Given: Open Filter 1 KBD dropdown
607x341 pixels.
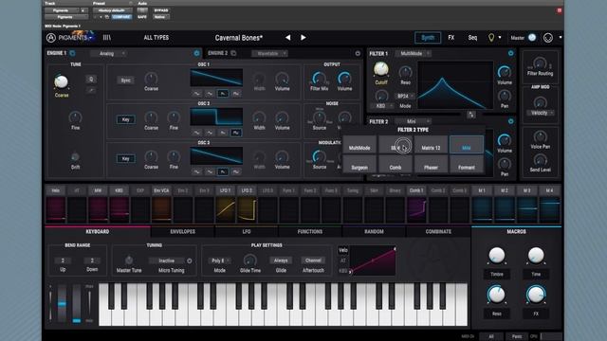Looking at the screenshot, I should pyautogui.click(x=383, y=105).
